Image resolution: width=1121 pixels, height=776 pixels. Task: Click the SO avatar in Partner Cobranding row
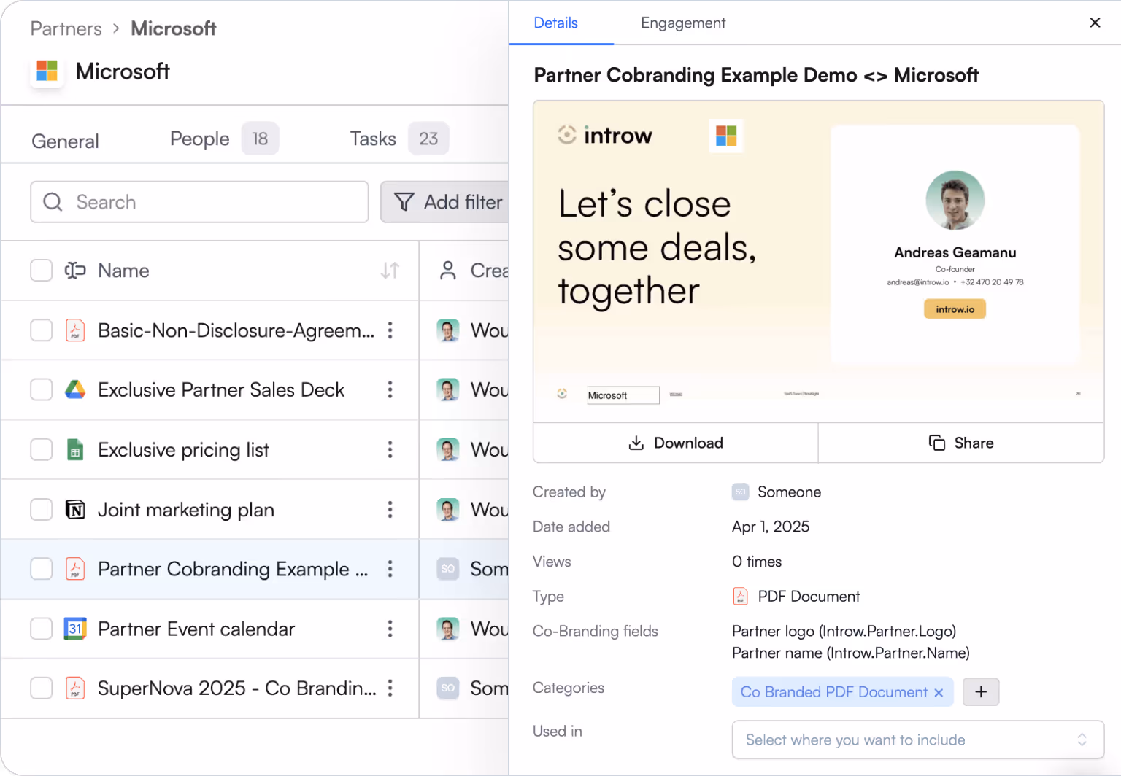(448, 569)
